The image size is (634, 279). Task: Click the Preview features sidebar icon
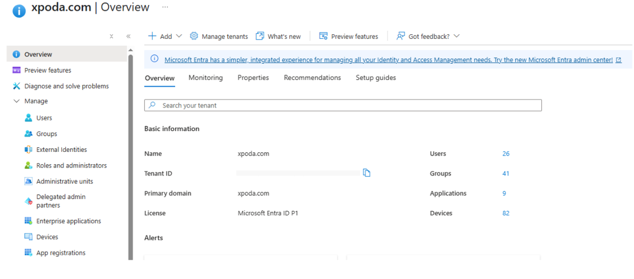tap(16, 70)
